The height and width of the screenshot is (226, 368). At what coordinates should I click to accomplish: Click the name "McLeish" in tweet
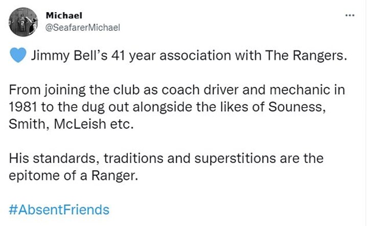pyautogui.click(x=80, y=124)
